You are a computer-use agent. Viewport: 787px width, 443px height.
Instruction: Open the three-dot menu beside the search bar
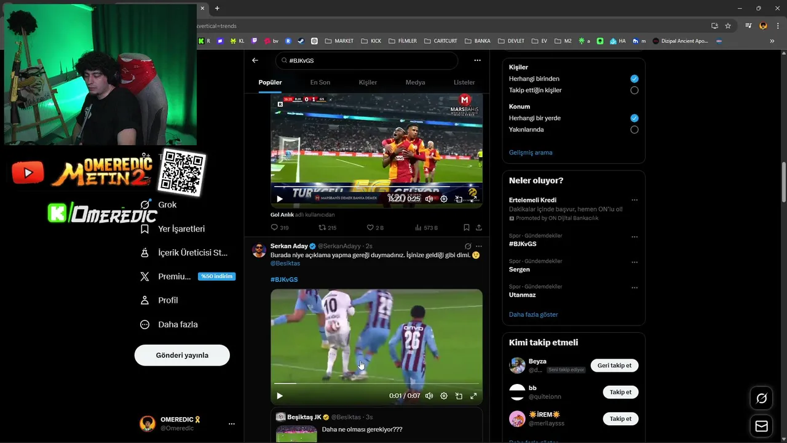click(x=477, y=60)
